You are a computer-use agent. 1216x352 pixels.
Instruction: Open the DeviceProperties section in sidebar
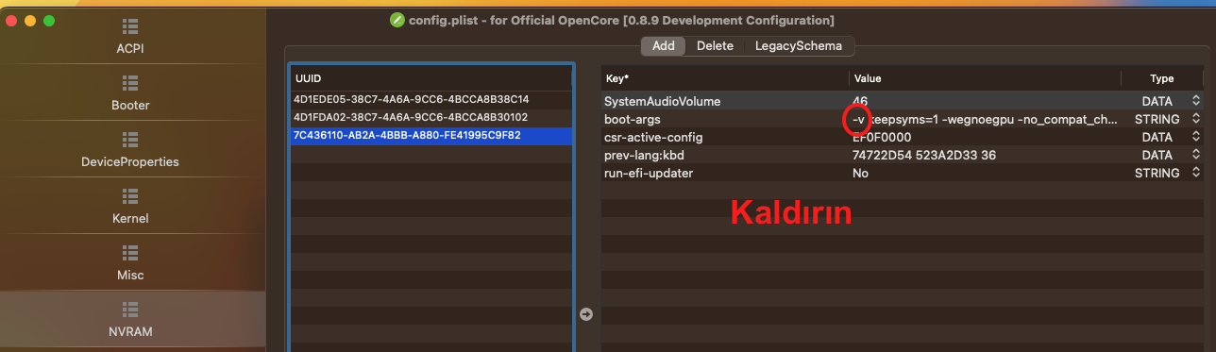pos(130,150)
